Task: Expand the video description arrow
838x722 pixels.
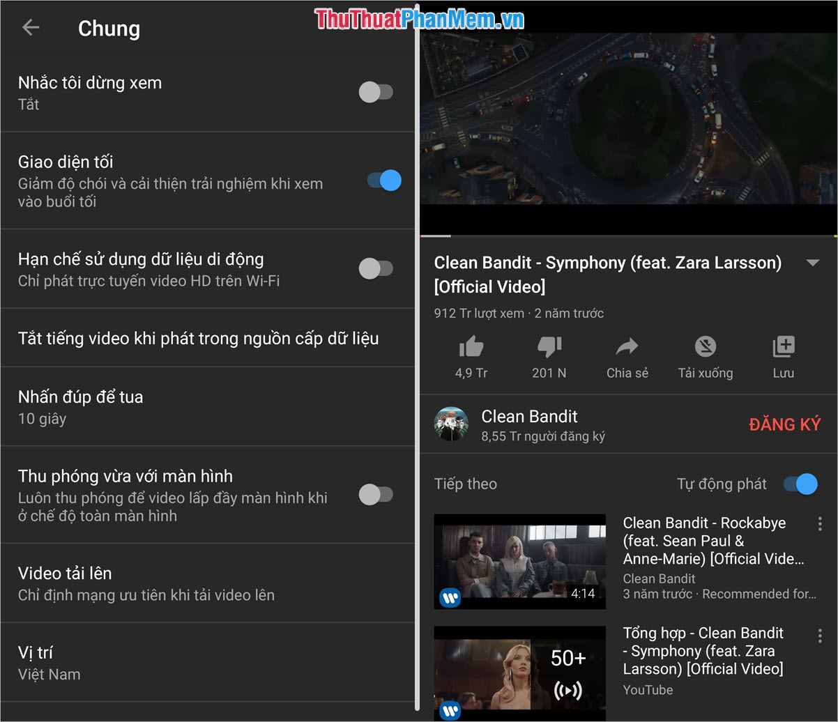Action: click(x=812, y=263)
